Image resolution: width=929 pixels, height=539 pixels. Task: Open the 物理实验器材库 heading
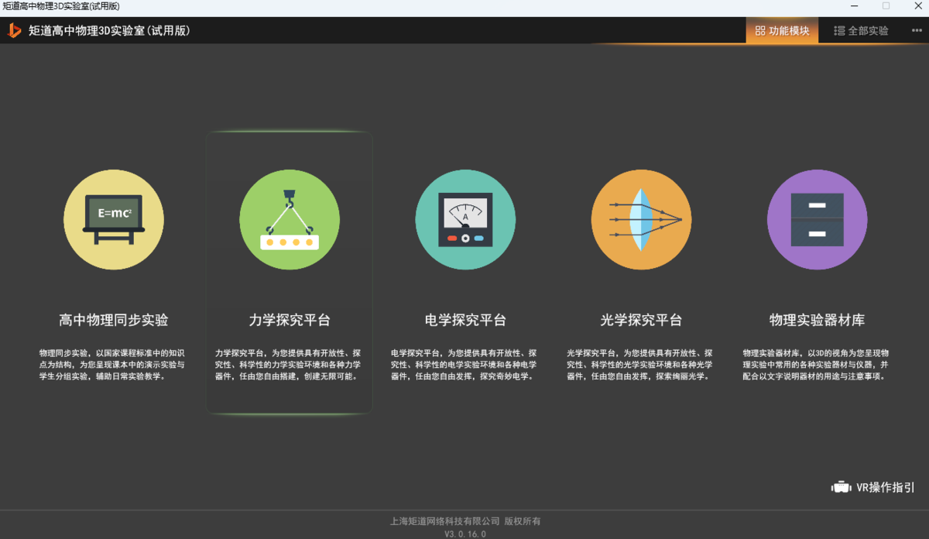(x=817, y=320)
